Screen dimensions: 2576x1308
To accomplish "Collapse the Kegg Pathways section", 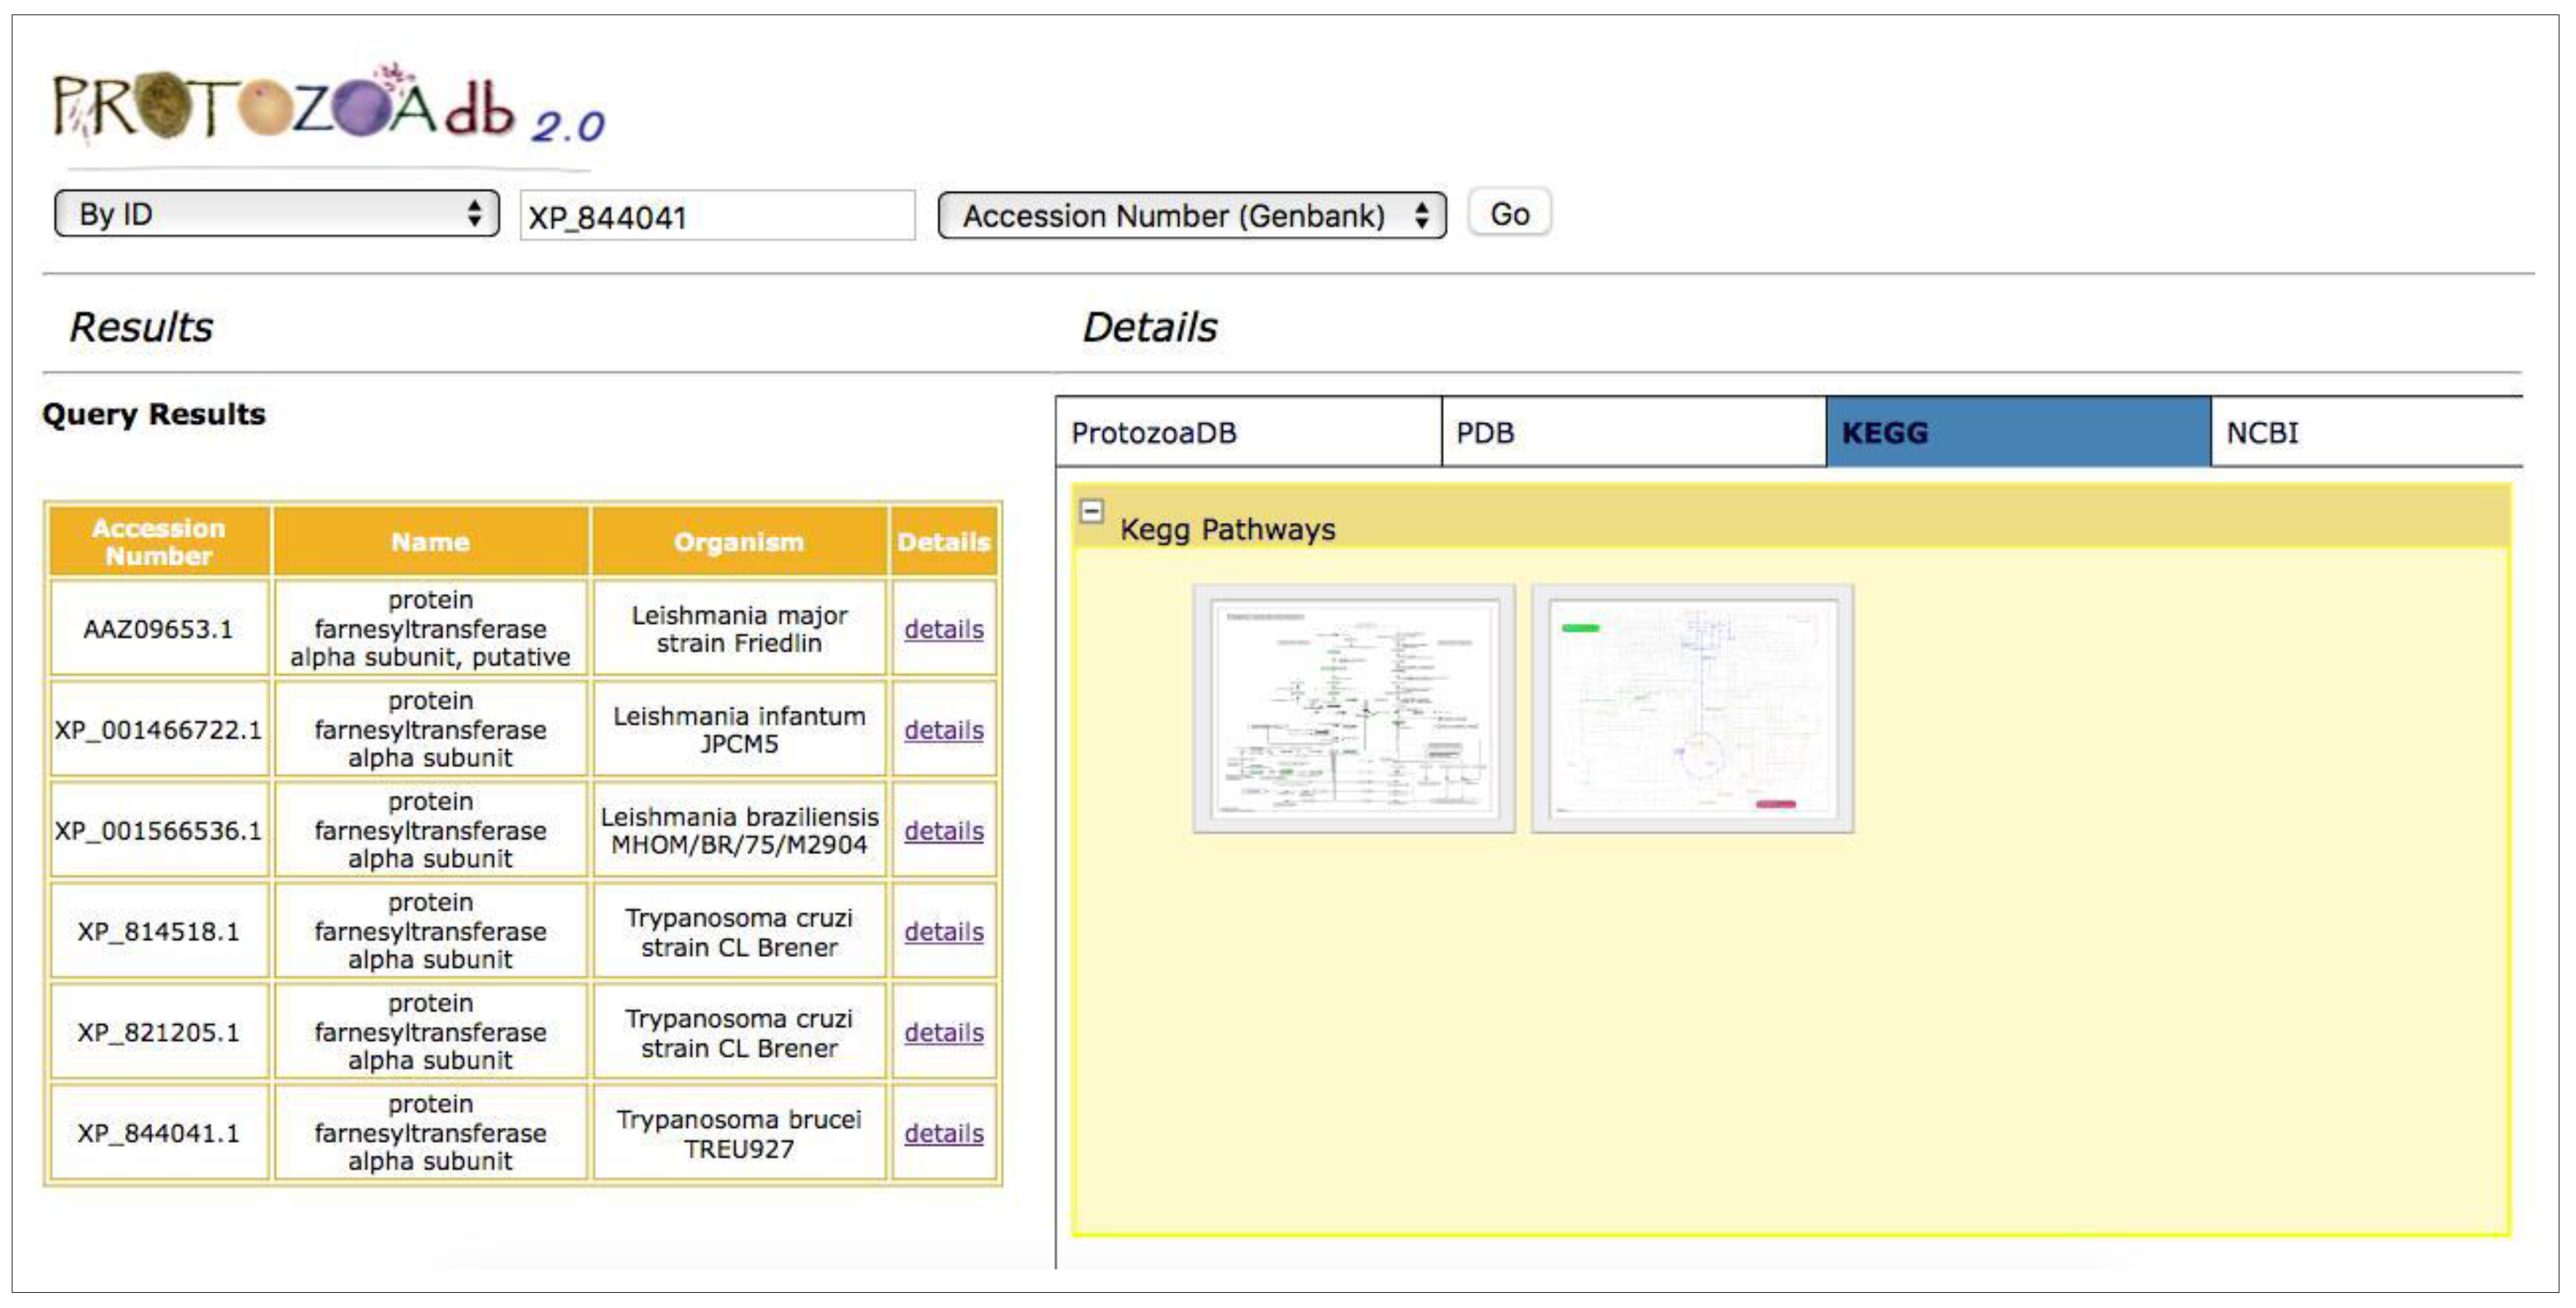I will tap(1091, 512).
